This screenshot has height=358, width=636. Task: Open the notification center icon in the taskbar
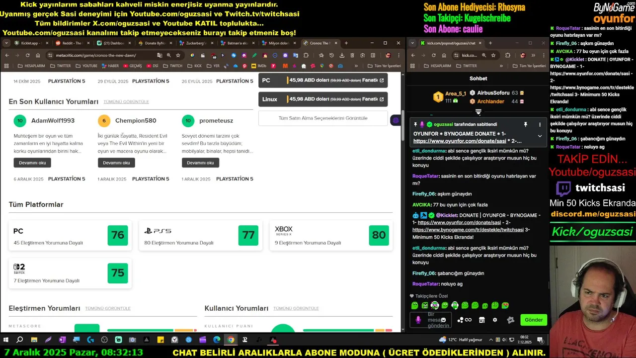(540, 340)
